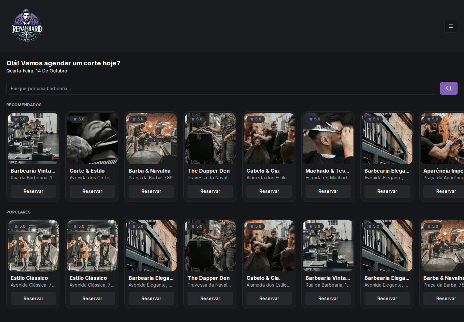This screenshot has height=322, width=464.
Task: Click star rating on Populares The Dapper Den
Action: (x=197, y=226)
